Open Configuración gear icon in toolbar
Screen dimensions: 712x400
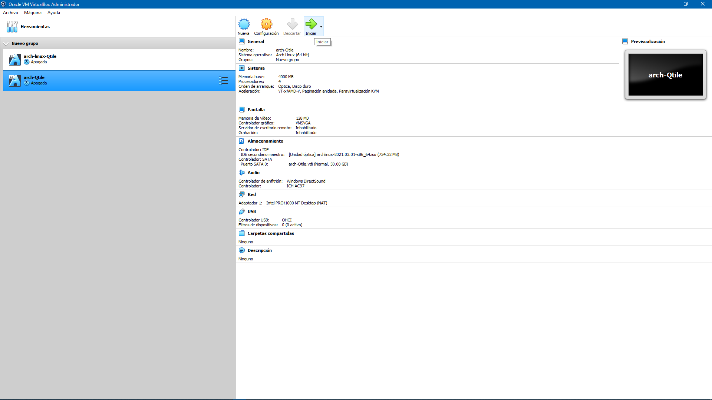click(x=266, y=24)
